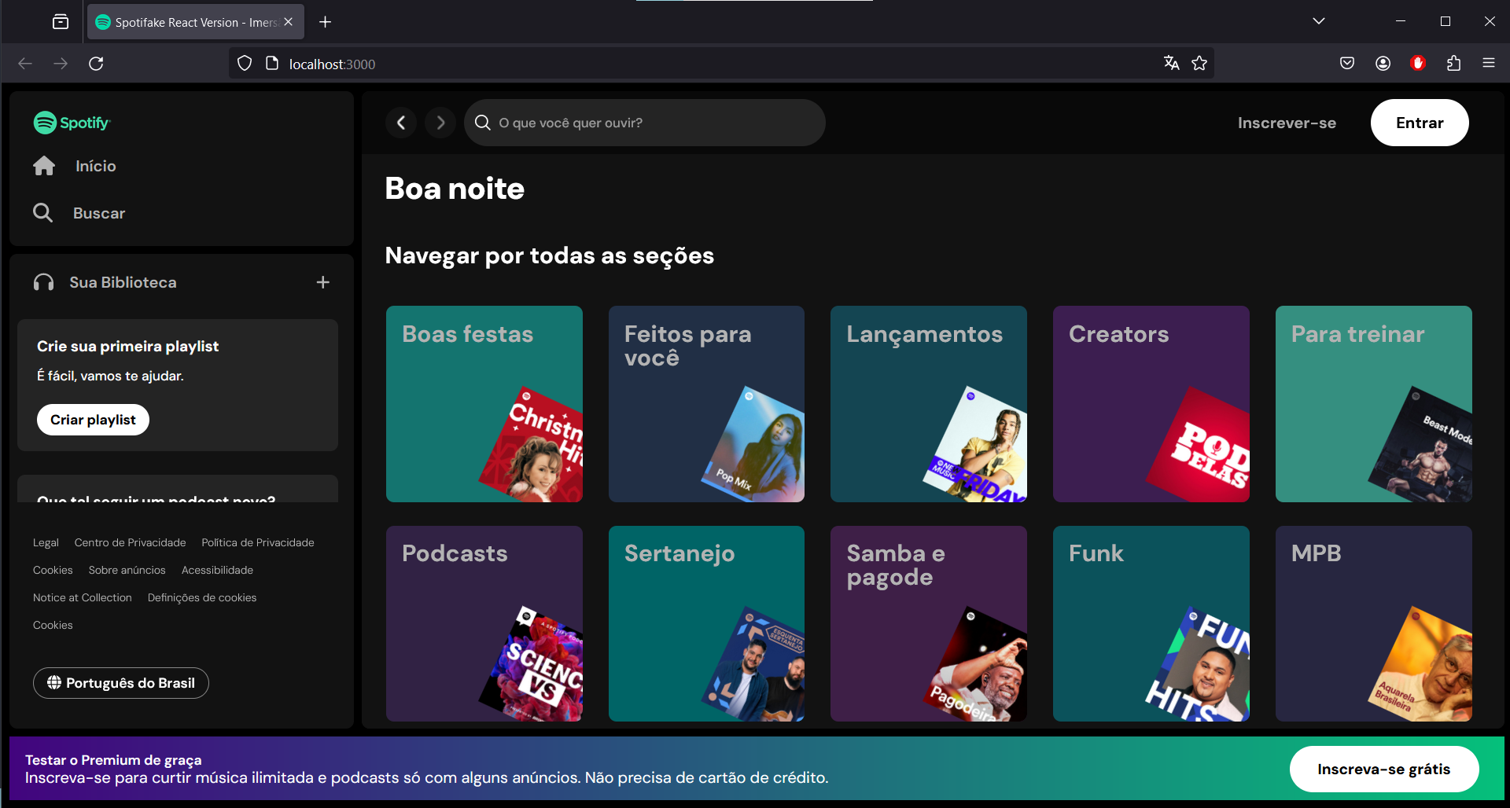
Task: Add to library with plus icon
Action: [323, 282]
